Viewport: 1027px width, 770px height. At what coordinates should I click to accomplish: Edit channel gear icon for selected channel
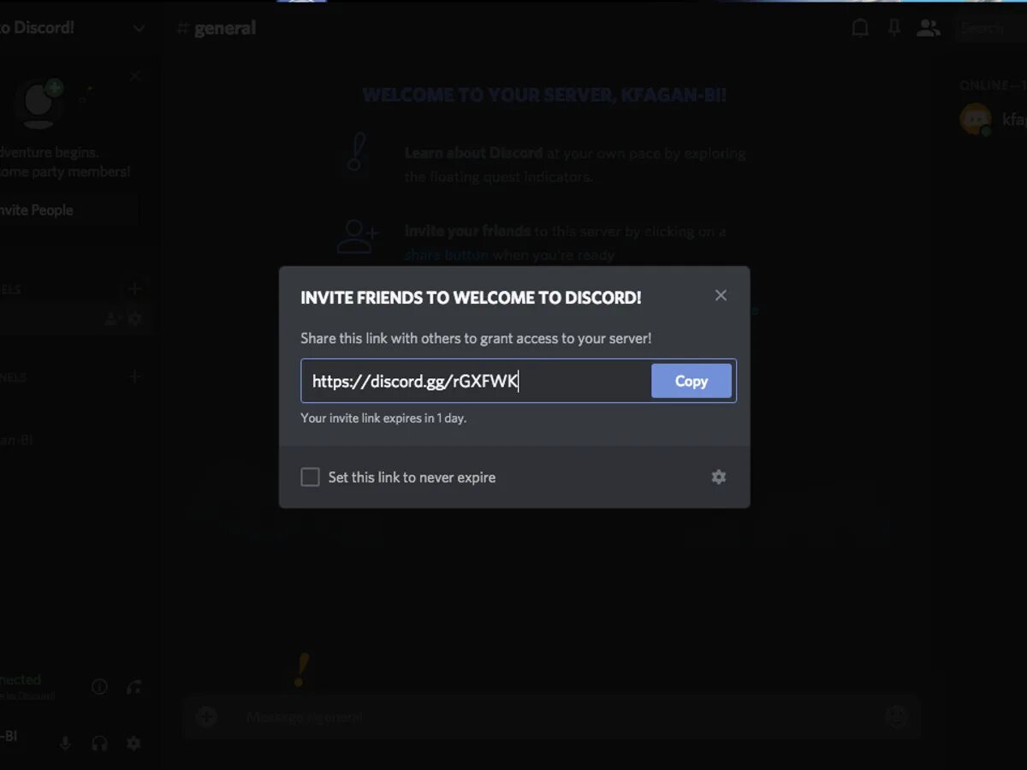click(134, 319)
